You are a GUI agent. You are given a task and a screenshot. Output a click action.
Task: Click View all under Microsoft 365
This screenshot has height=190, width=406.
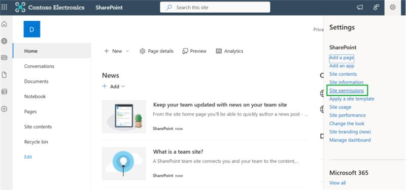337,183
